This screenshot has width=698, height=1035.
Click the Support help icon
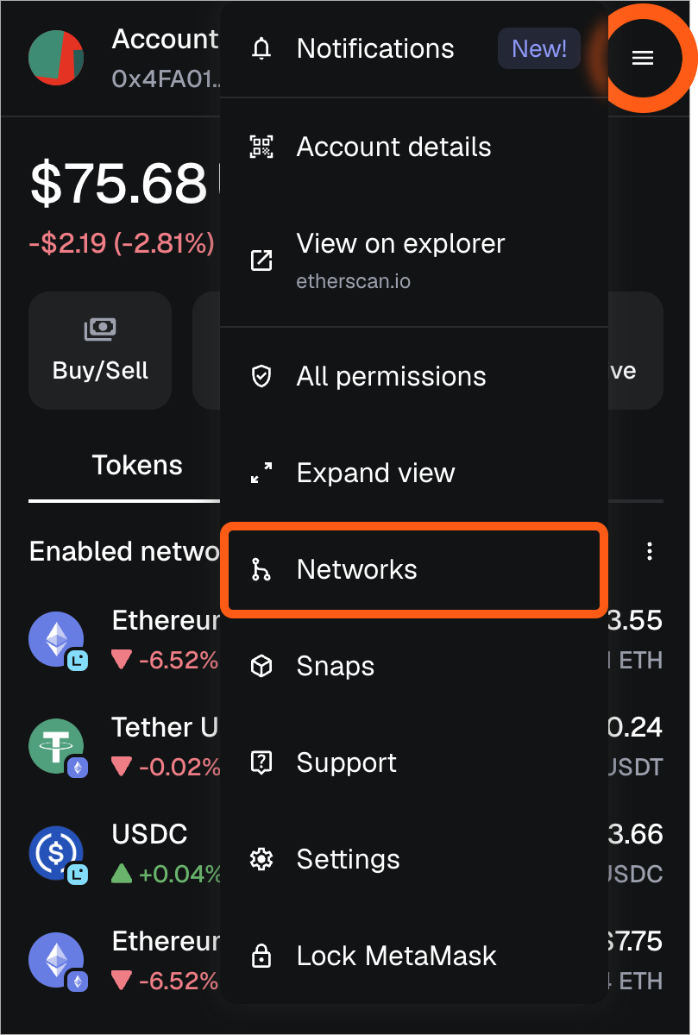coord(261,762)
